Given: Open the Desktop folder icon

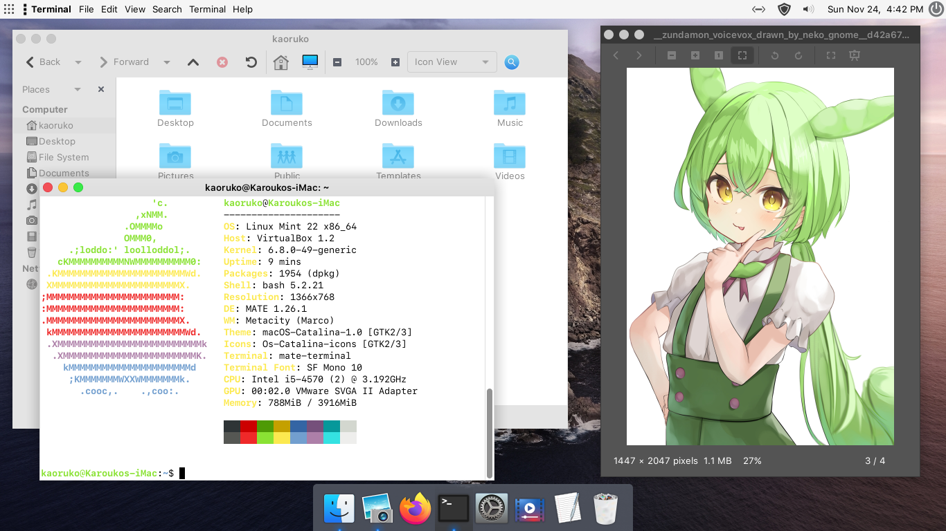Looking at the screenshot, I should 175,109.
